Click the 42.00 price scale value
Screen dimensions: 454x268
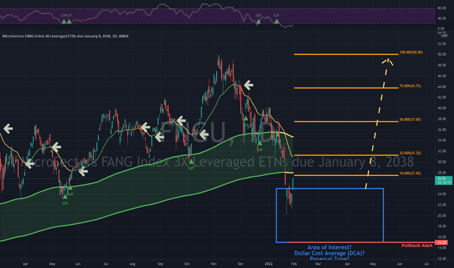click(x=442, y=97)
